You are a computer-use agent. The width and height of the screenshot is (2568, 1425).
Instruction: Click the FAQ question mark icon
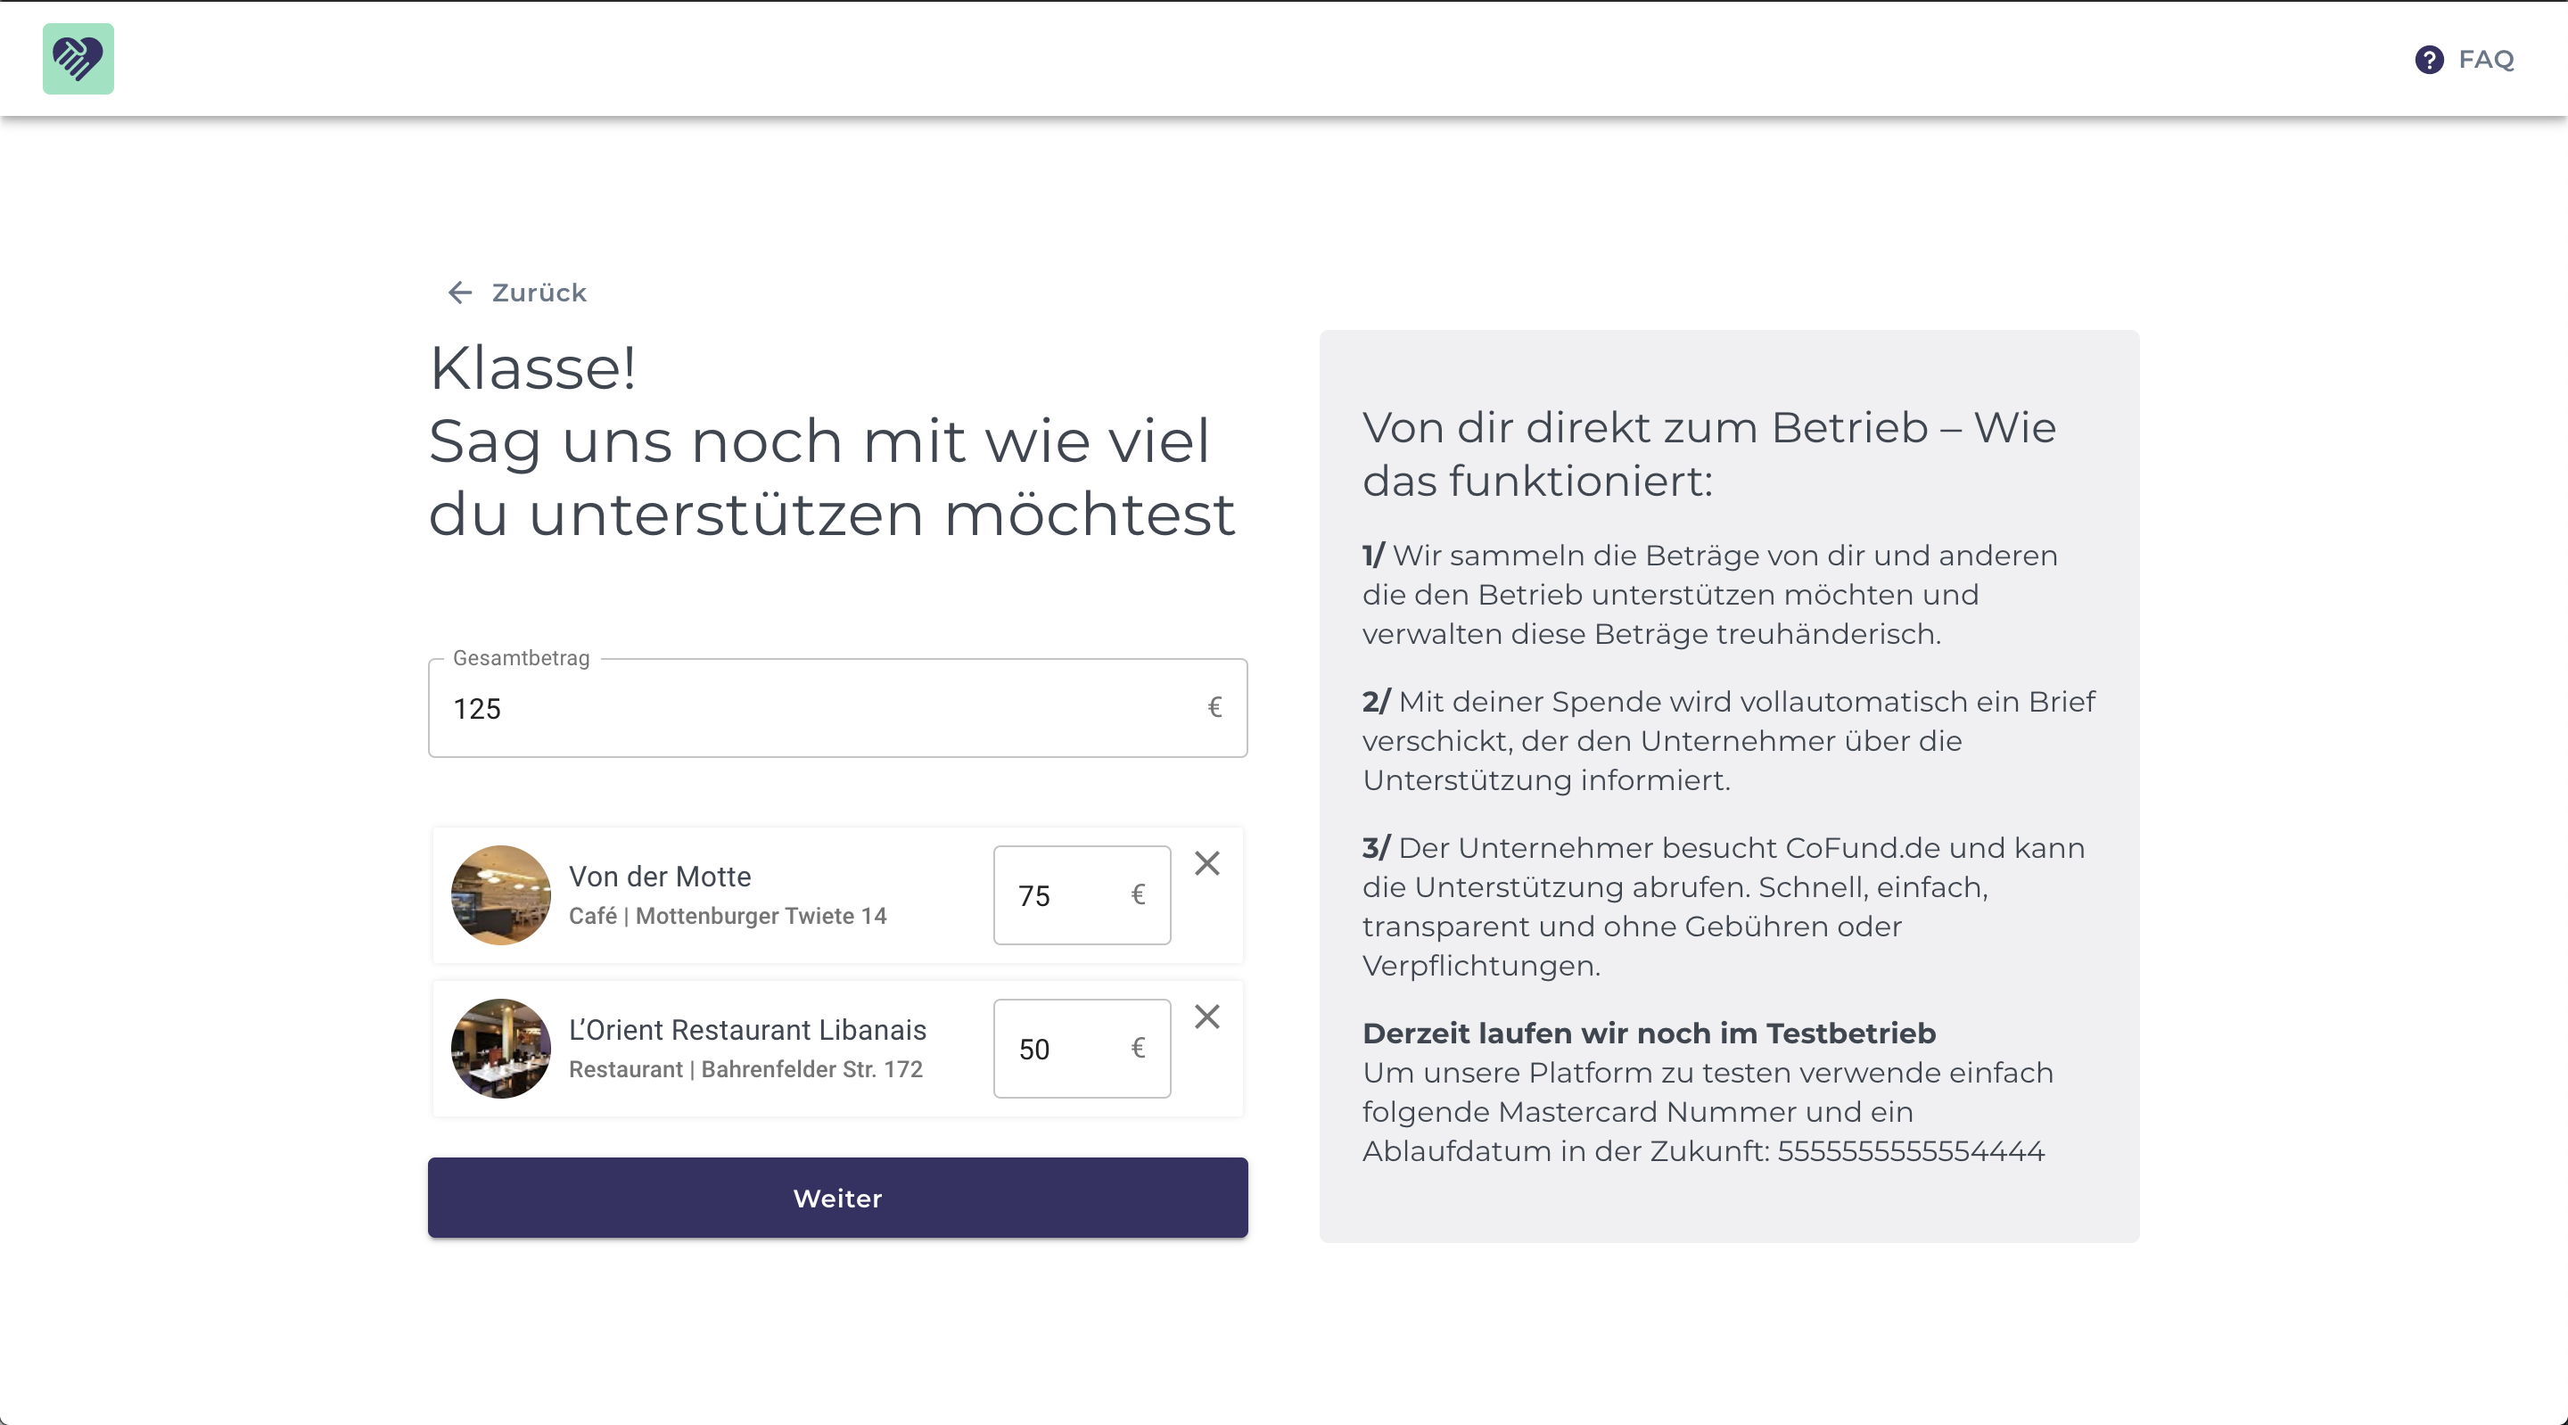[2428, 60]
